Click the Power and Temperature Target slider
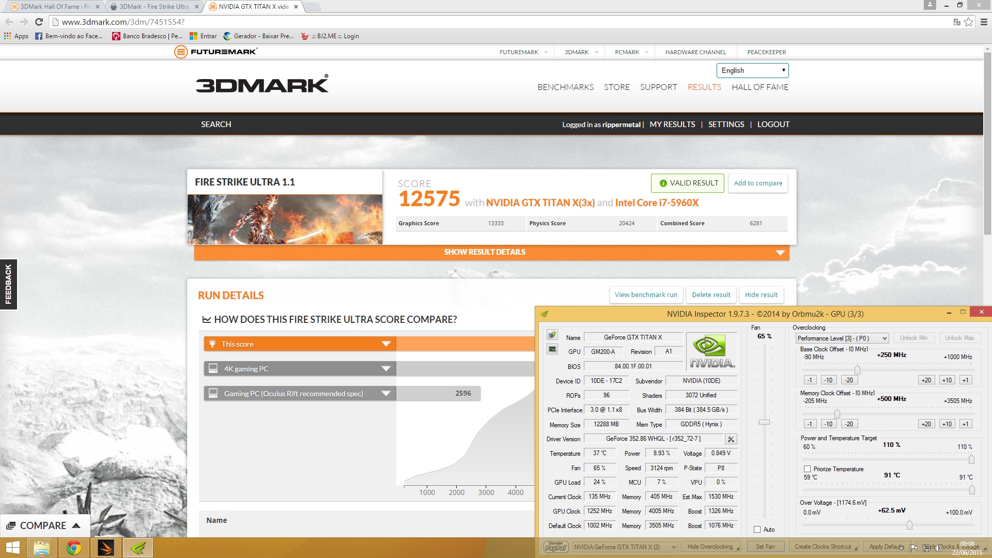The image size is (992, 558). click(971, 459)
